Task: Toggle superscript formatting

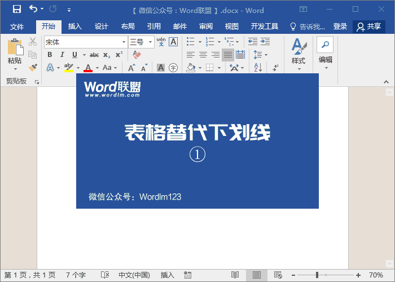Action: (119, 55)
